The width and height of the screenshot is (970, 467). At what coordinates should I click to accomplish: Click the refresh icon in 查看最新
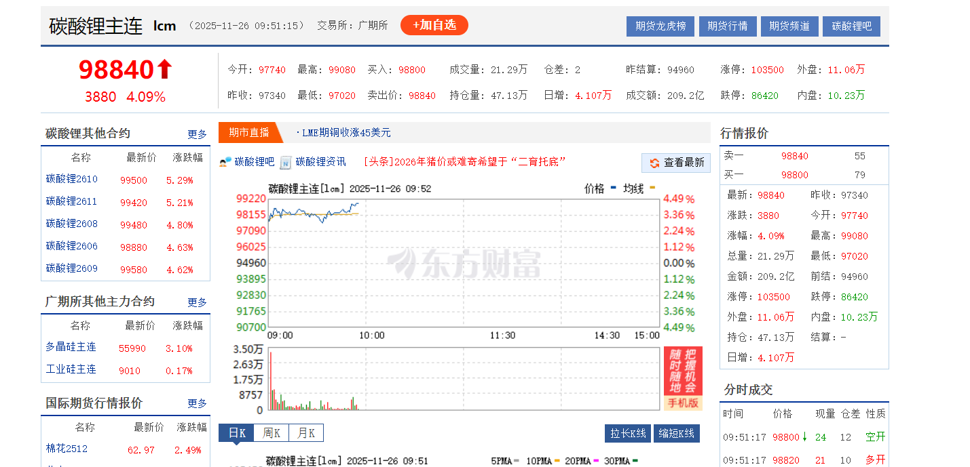click(654, 163)
